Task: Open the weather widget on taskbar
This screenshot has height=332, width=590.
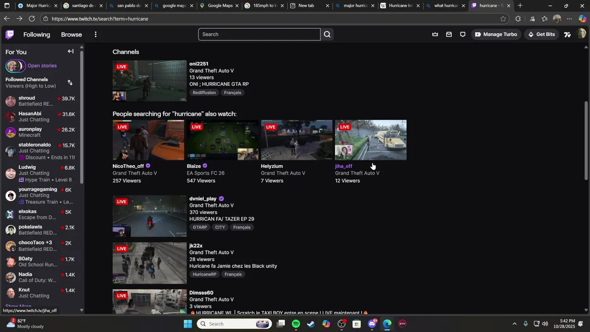Action: coord(25,324)
